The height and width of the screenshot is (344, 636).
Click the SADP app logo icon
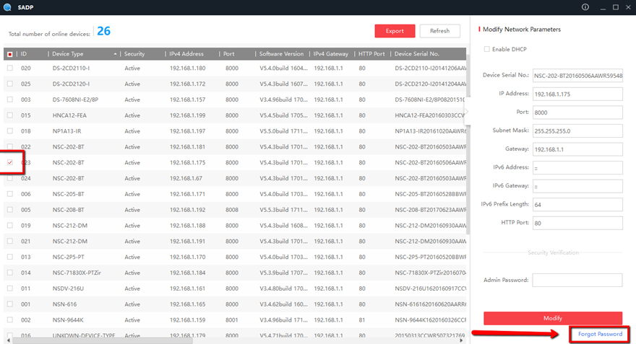(x=7, y=7)
